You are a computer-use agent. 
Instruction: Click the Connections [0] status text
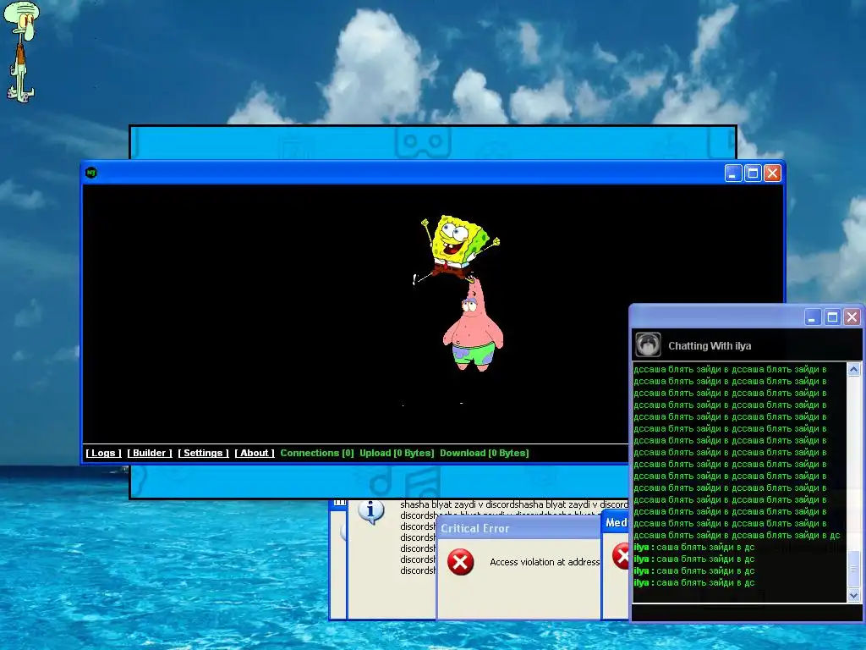pyautogui.click(x=317, y=453)
